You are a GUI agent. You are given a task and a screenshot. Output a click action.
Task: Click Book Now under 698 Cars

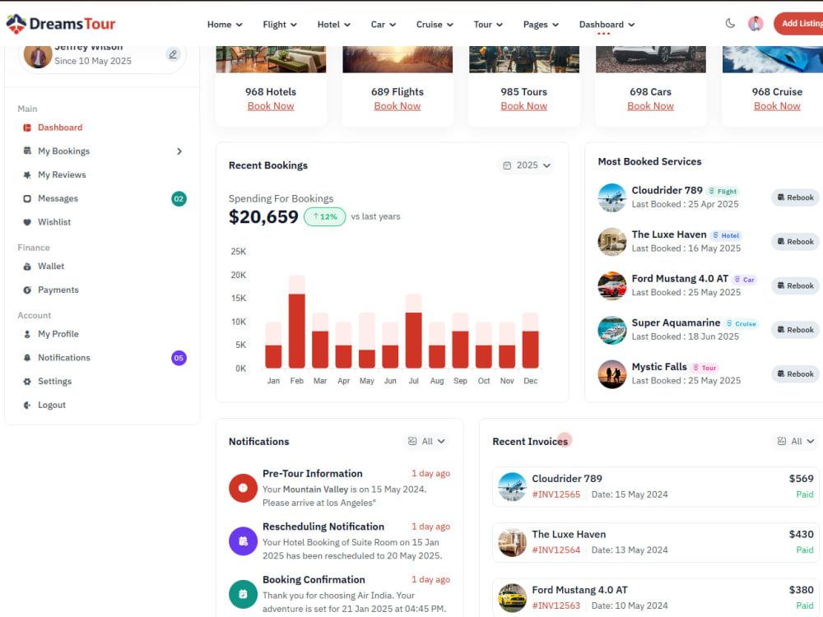tap(651, 106)
